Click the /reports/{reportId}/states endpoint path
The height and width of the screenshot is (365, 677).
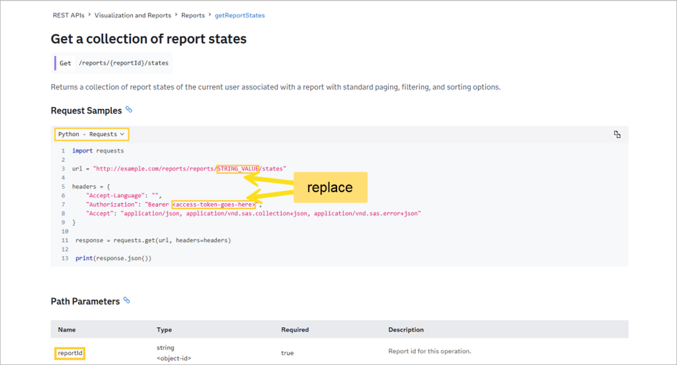click(x=123, y=63)
